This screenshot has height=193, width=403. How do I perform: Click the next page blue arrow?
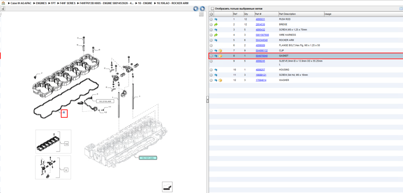tap(202, 9)
